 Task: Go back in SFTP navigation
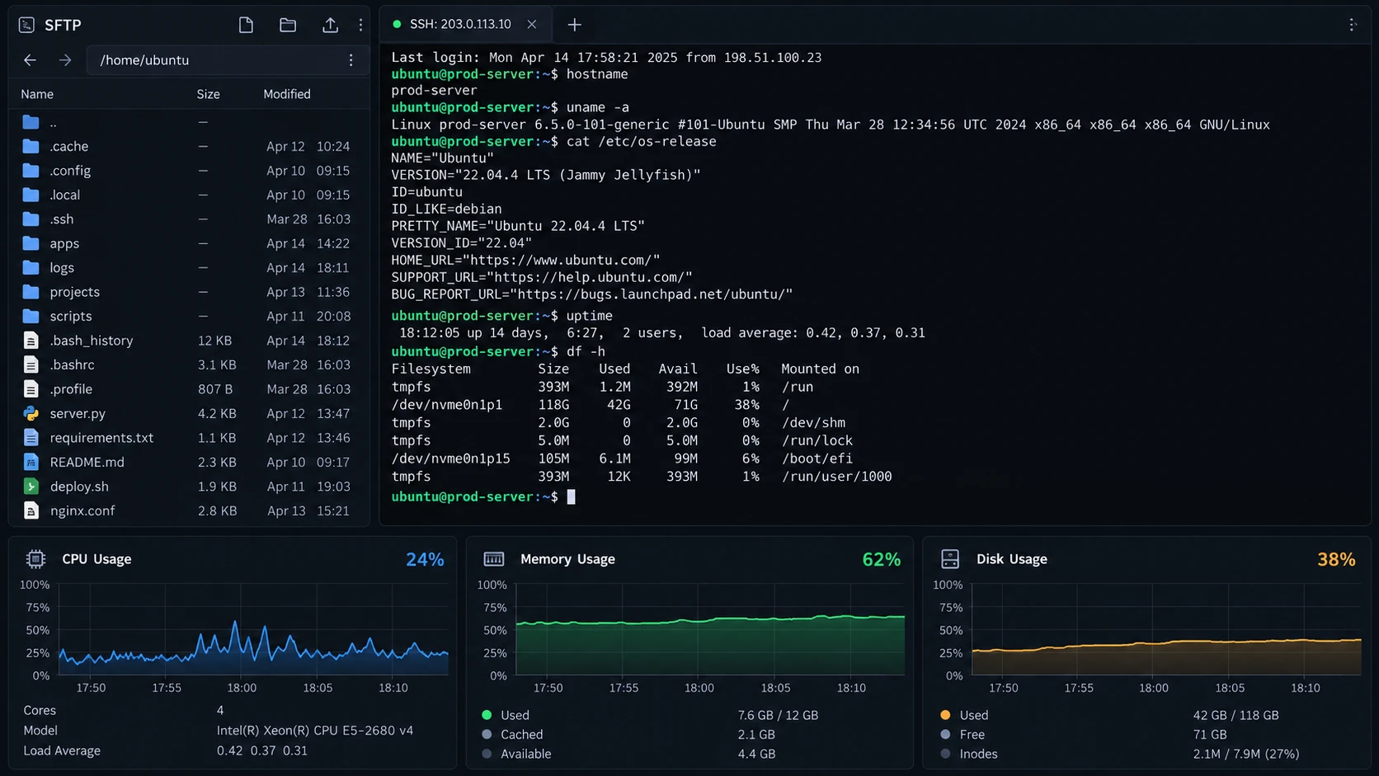pyautogui.click(x=30, y=60)
